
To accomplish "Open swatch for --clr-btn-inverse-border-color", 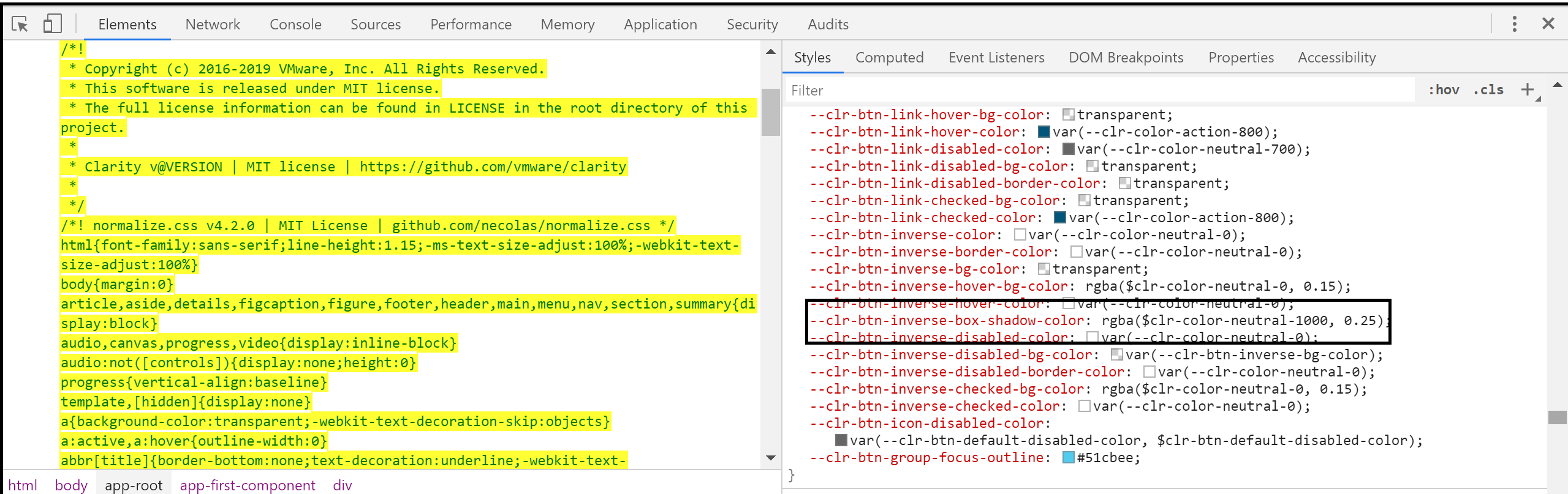I will click(x=1076, y=252).
